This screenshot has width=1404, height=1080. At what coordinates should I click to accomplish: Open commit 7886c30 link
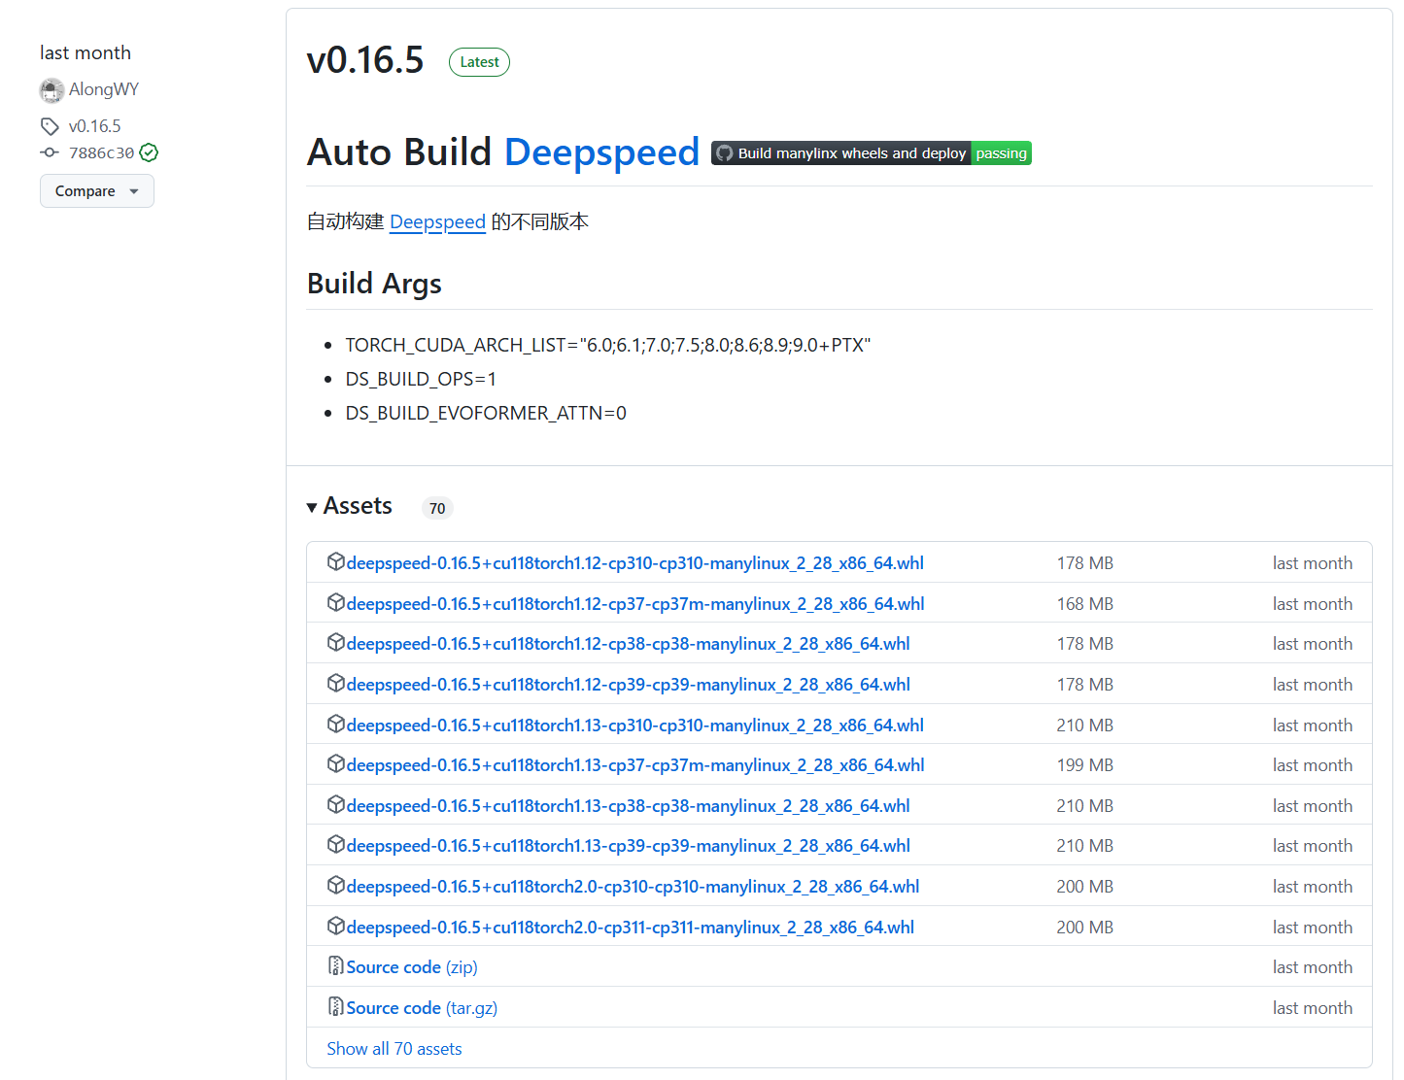click(x=102, y=152)
